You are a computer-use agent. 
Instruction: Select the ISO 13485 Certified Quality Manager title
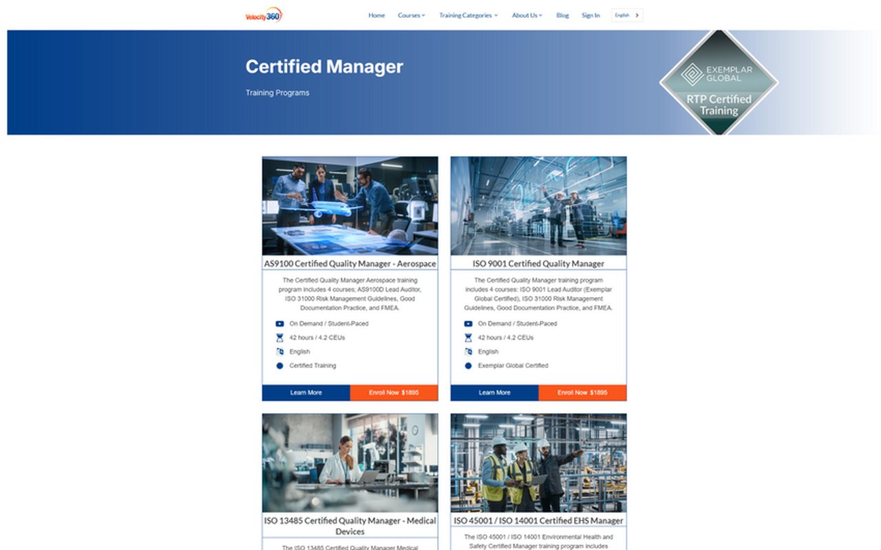pos(350,526)
